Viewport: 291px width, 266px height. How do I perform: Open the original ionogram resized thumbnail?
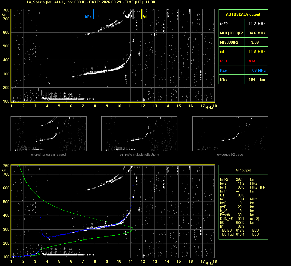coord(48,134)
